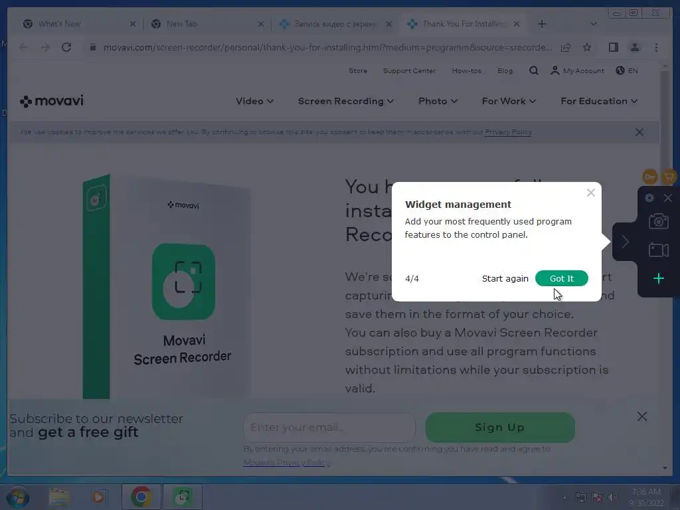Viewport: 680px width, 510px height.
Task: Expand the For Work menu
Action: [x=509, y=101]
